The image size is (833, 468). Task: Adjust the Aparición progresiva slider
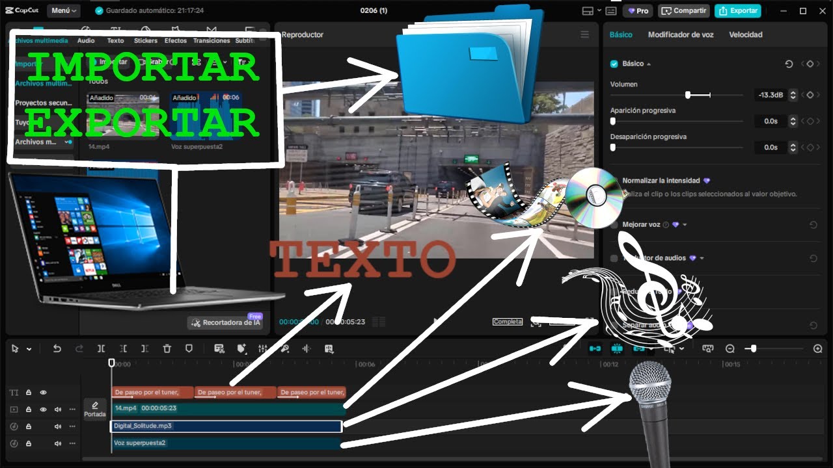(677, 121)
